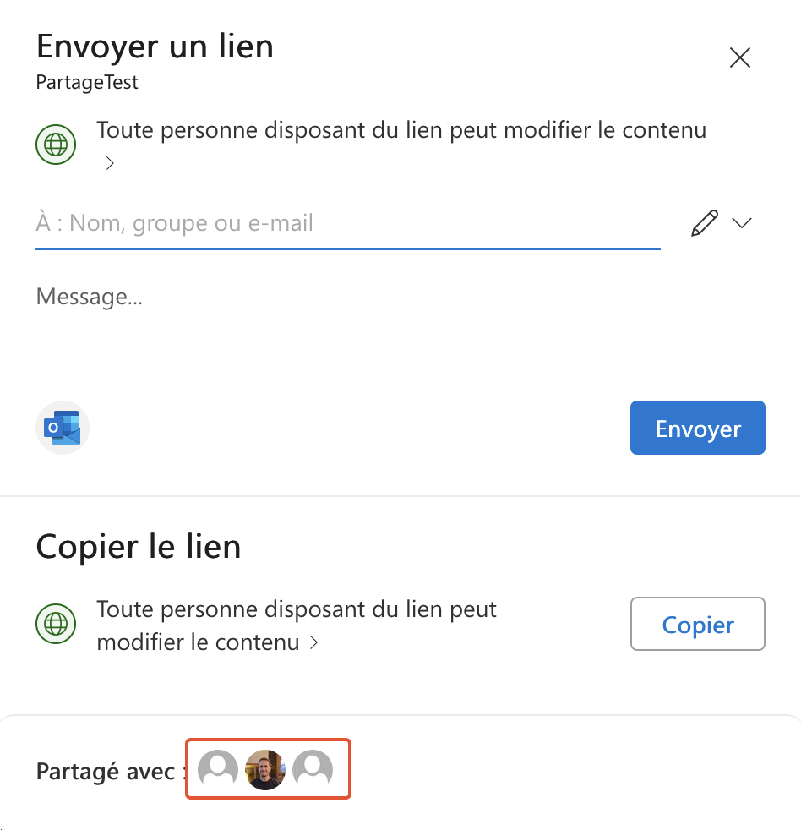Screen dimensions: 801x830
Task: Focus the Nom, groupe ou e-mail field
Action: [x=347, y=224]
